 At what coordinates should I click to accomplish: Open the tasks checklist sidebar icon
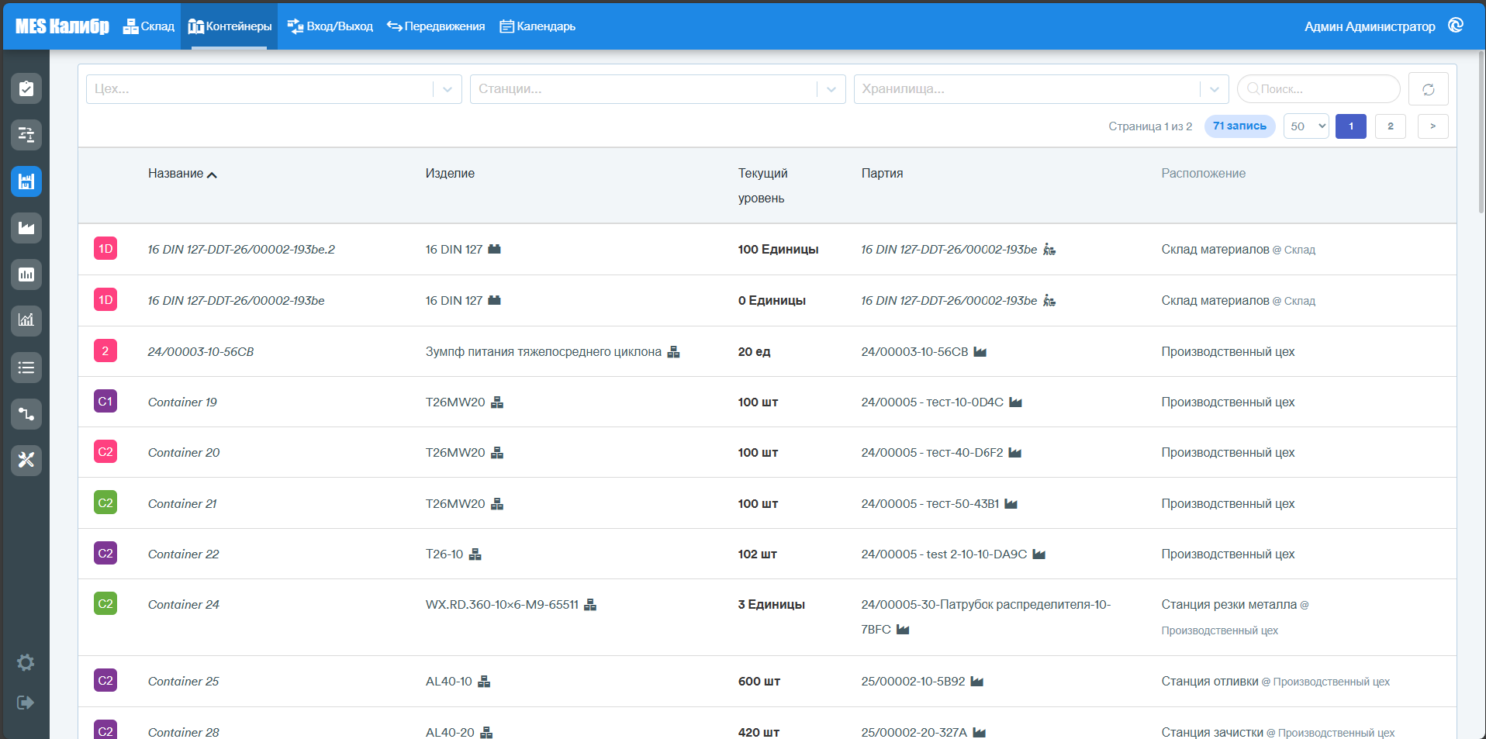(26, 88)
